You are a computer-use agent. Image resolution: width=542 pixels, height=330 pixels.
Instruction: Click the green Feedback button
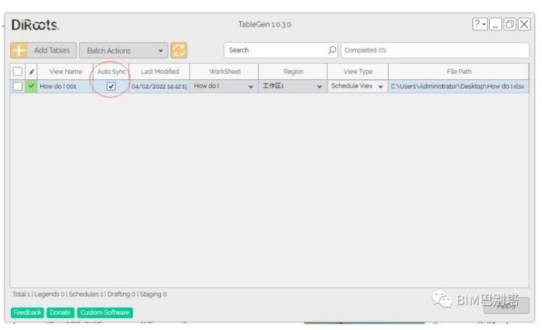[27, 313]
